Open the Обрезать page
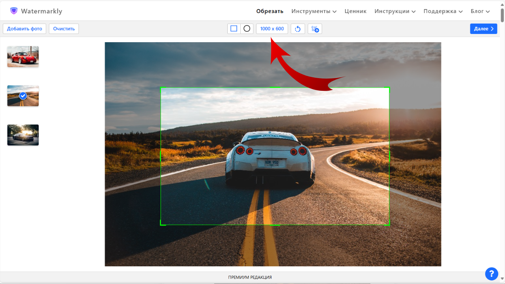The width and height of the screenshot is (505, 284). 270,11
